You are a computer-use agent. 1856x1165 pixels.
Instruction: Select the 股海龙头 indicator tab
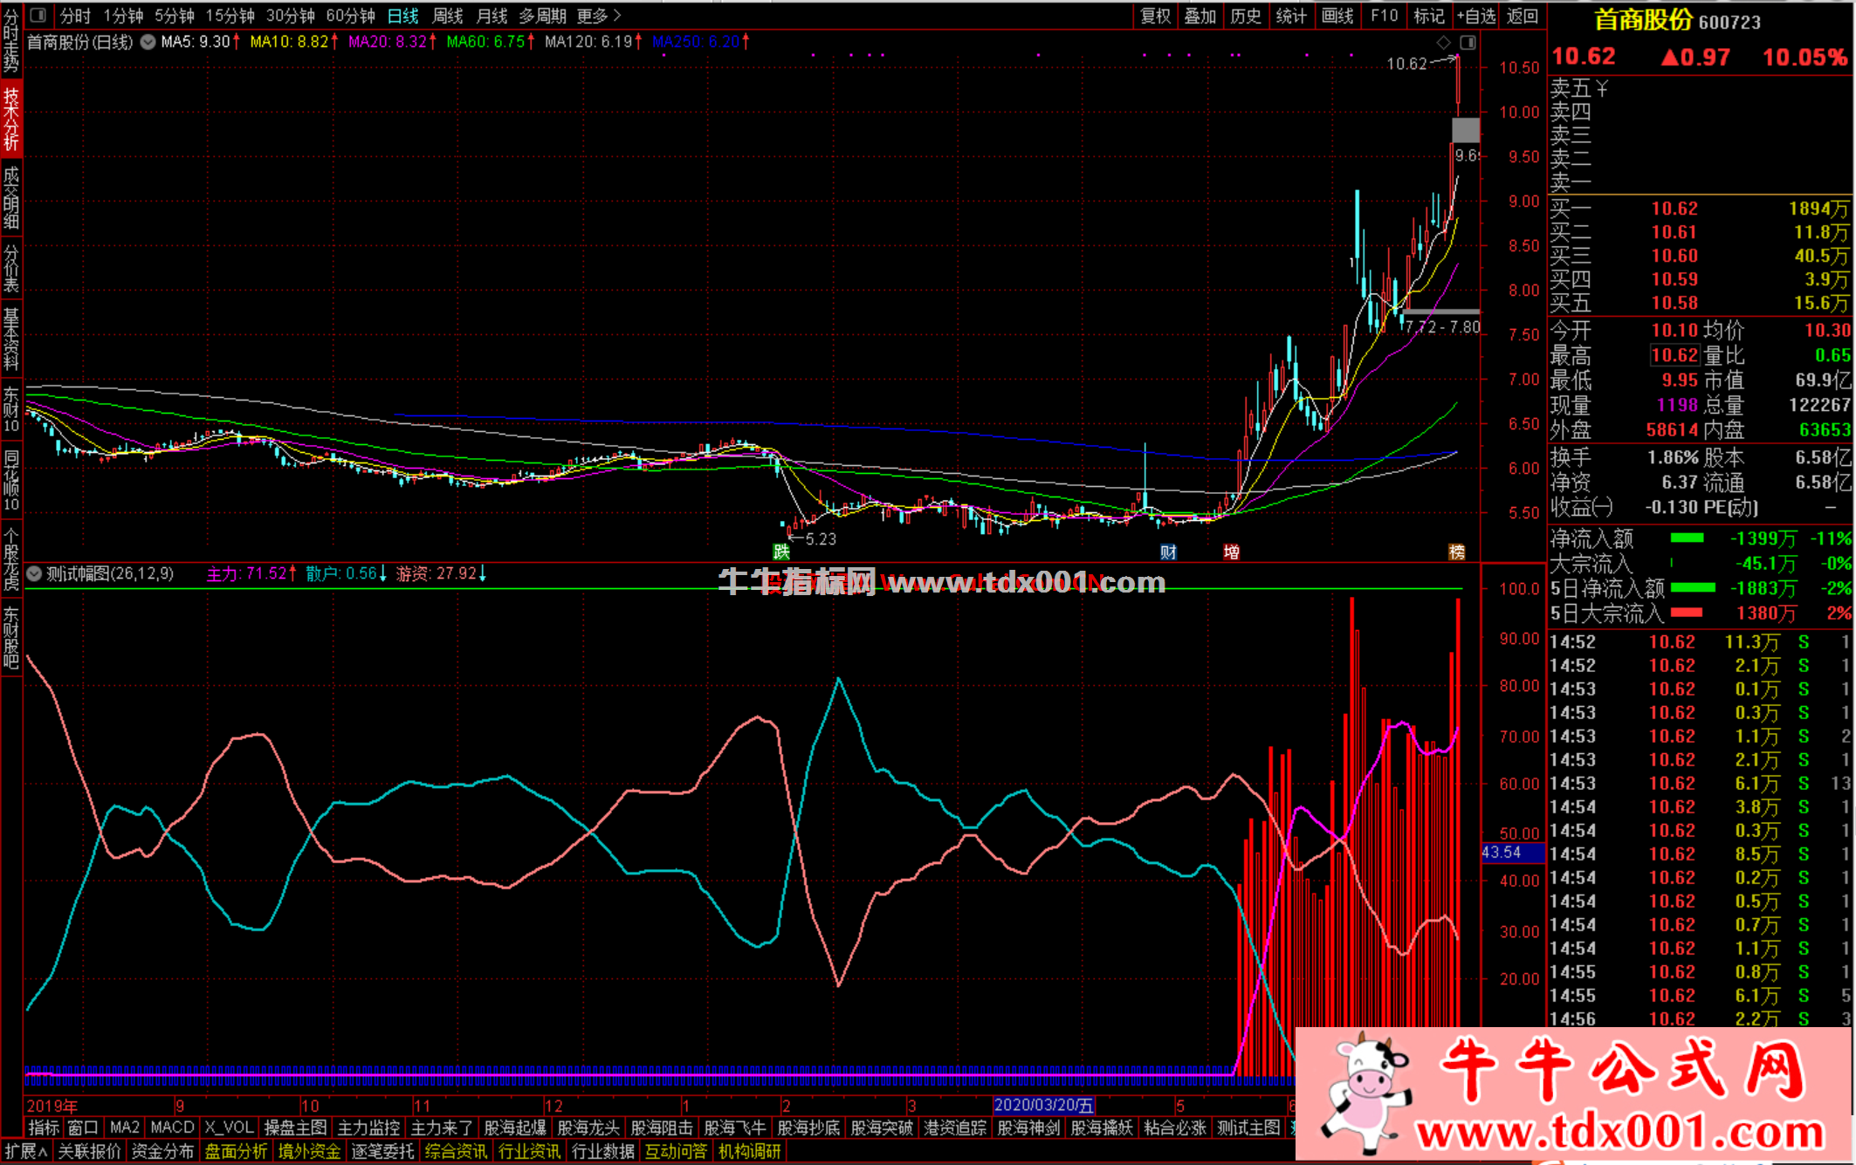589,1127
